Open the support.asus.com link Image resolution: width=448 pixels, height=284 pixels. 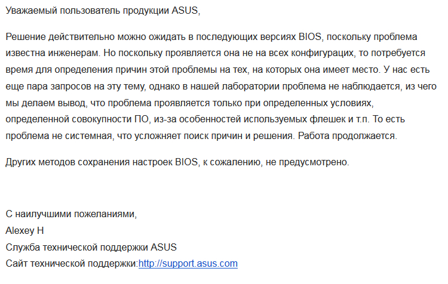click(x=188, y=264)
